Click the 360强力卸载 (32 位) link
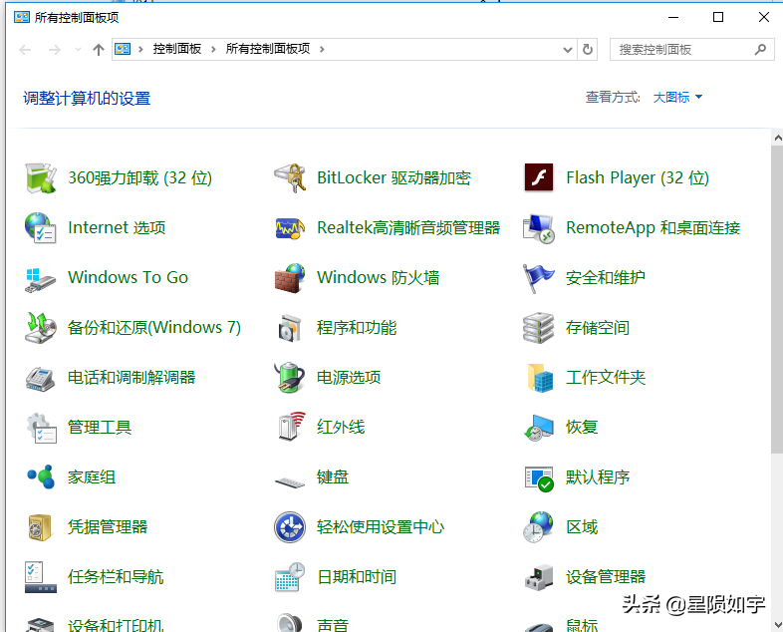 (x=139, y=177)
